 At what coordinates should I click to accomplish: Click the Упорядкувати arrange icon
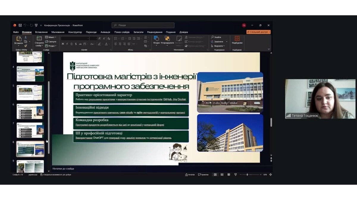(x=167, y=40)
